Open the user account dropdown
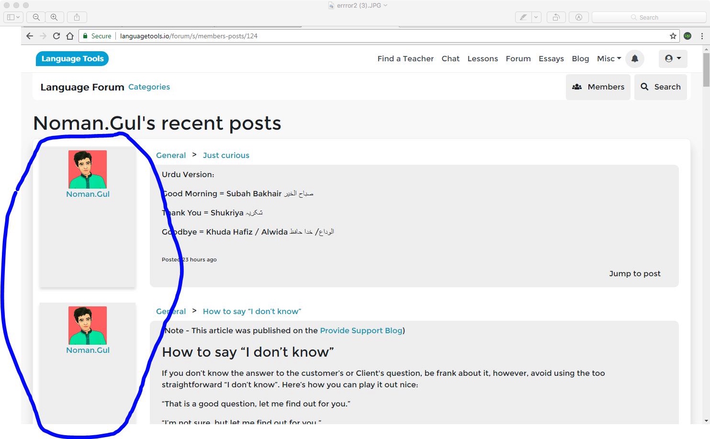 673,58
